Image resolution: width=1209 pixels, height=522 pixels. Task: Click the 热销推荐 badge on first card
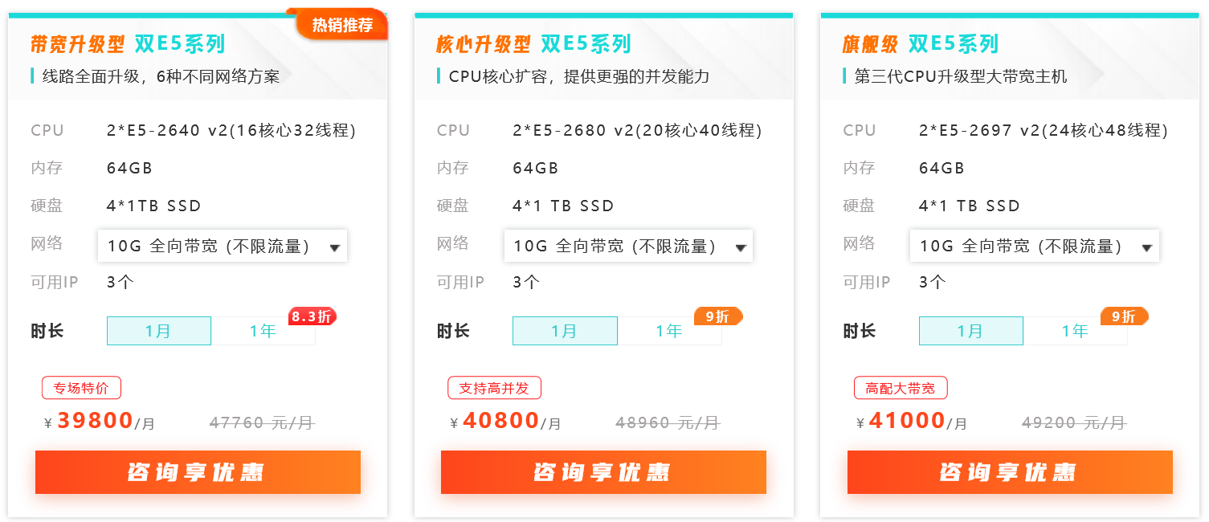coord(342,24)
